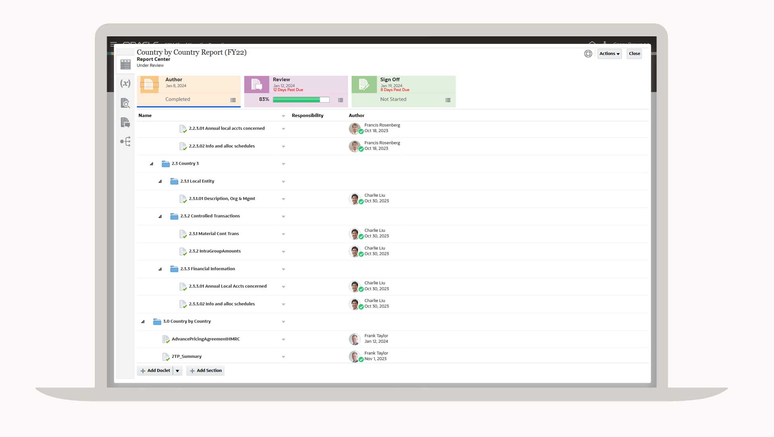774x437 pixels.
Task: Click the report table view sidebar icon
Action: coord(125,65)
